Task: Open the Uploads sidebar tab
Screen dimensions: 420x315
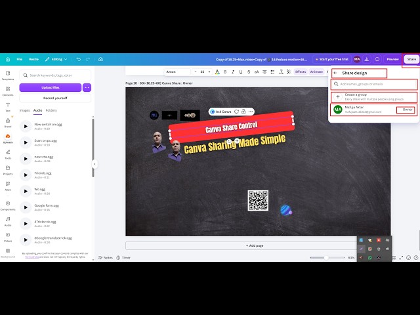Action: [x=8, y=138]
